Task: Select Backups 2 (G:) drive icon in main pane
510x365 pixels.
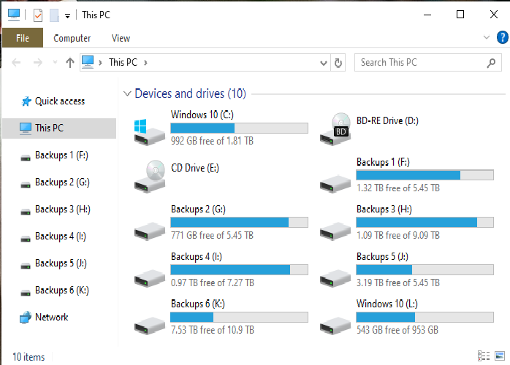Action: pos(150,231)
